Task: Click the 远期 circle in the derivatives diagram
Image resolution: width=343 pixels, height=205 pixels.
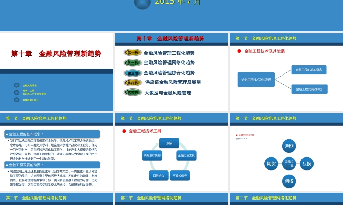Action: coord(289,146)
